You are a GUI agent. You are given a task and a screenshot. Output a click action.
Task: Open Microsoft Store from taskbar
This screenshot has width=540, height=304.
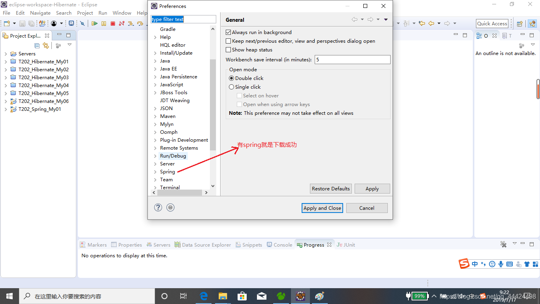[x=242, y=296]
